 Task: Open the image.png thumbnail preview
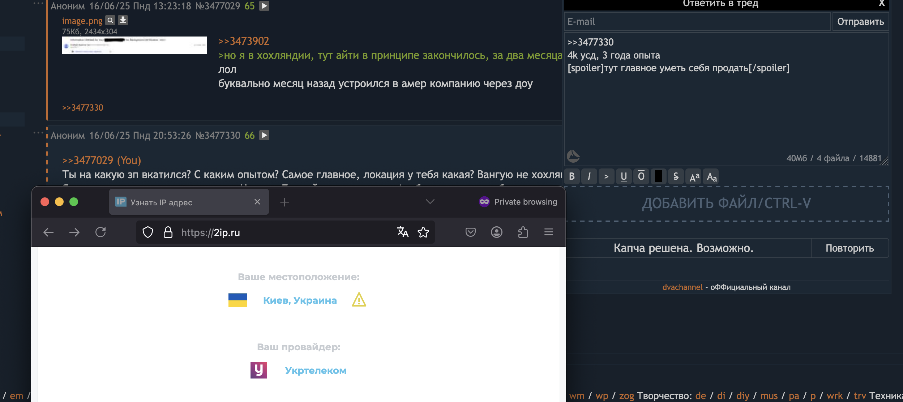[x=134, y=45]
